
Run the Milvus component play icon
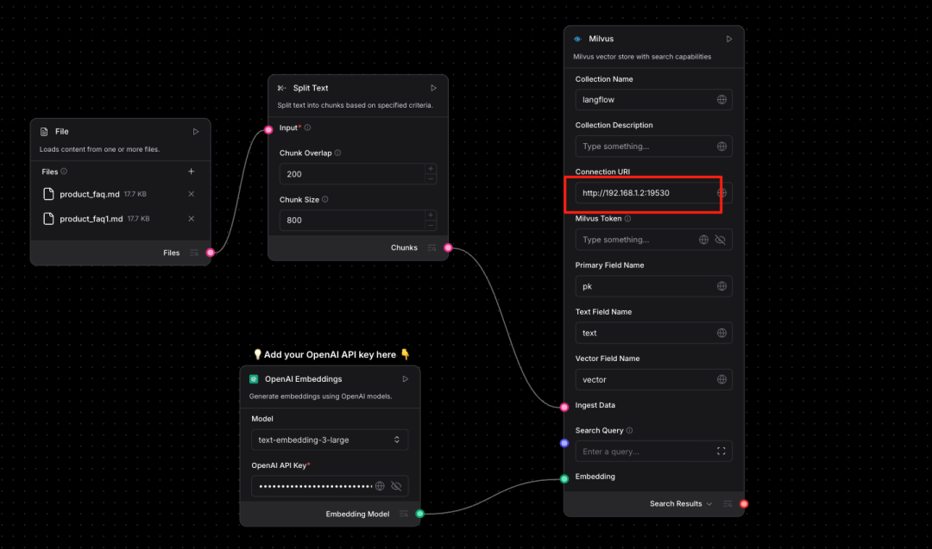(x=728, y=39)
